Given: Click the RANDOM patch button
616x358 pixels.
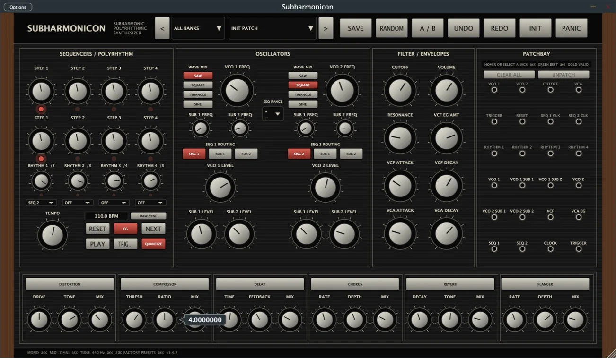Looking at the screenshot, I should click(392, 28).
